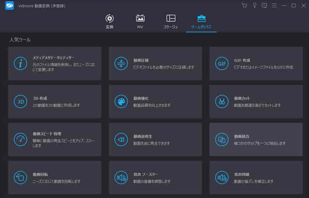Click the shopping cart purchase icon

coord(244,5)
